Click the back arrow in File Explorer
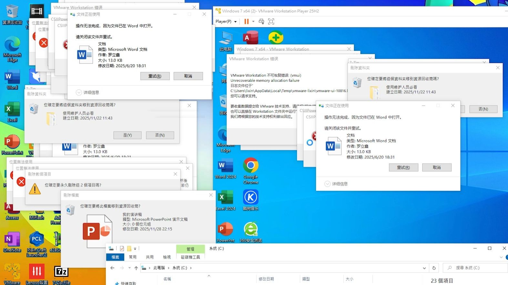 [x=112, y=268]
